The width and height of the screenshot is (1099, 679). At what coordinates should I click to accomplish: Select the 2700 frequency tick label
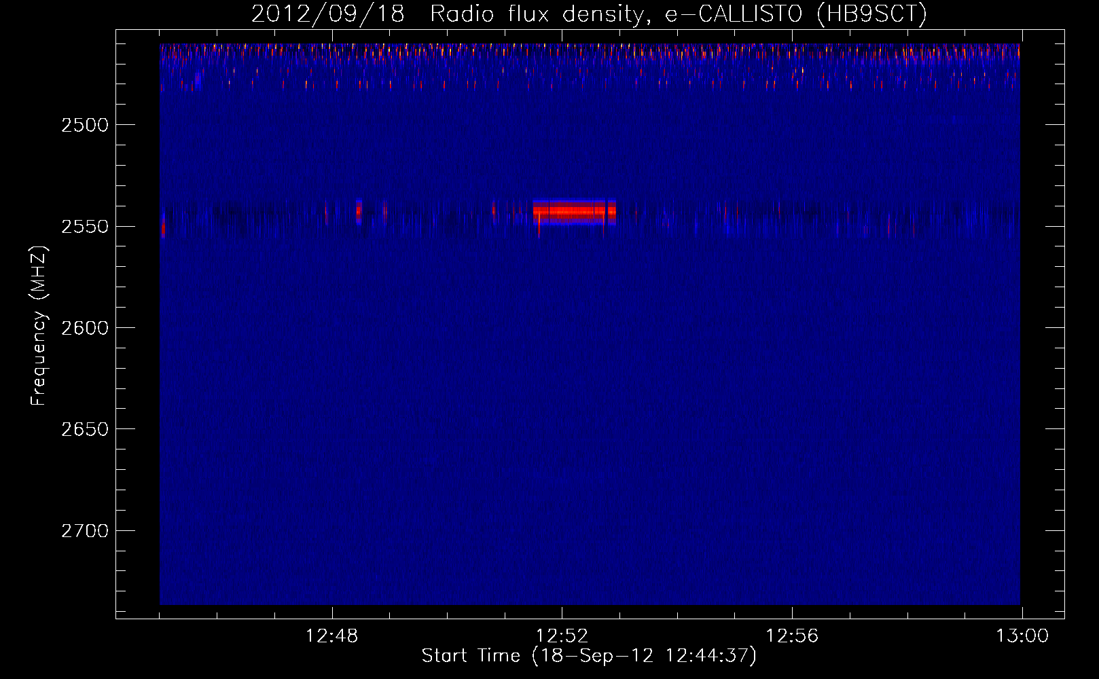(x=84, y=531)
